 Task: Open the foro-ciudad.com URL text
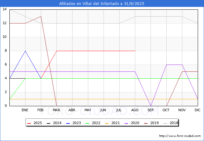pyautogui.click(x=180, y=136)
